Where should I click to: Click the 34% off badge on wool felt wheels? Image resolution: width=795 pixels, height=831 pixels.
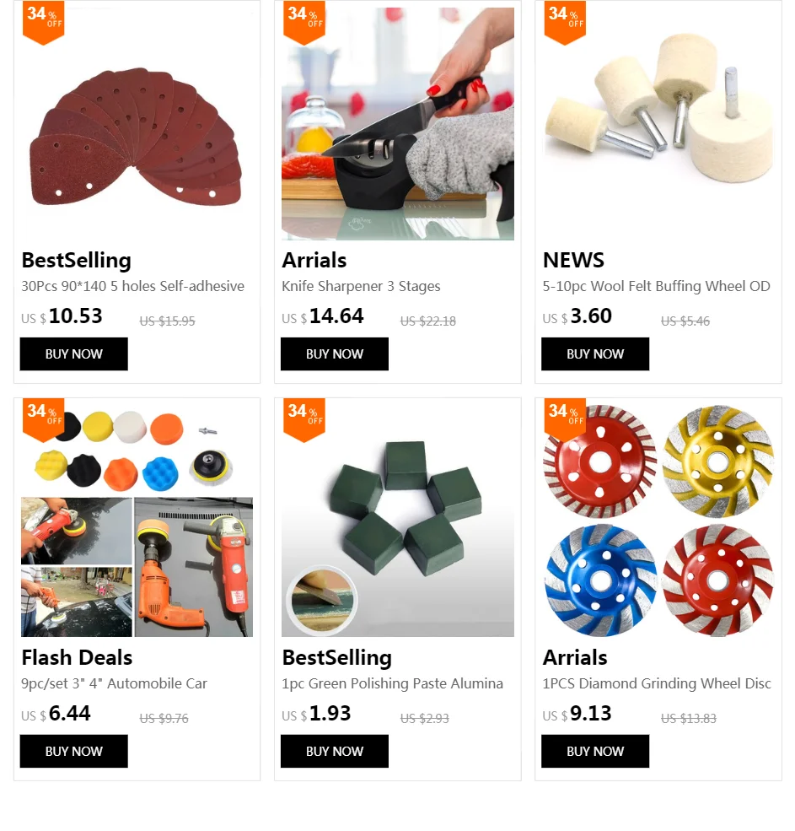point(565,22)
